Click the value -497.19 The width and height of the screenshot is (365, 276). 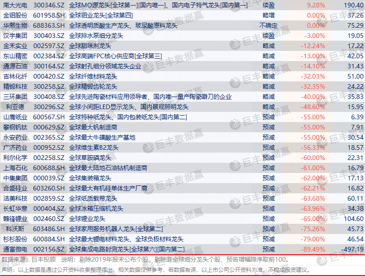point(352,249)
